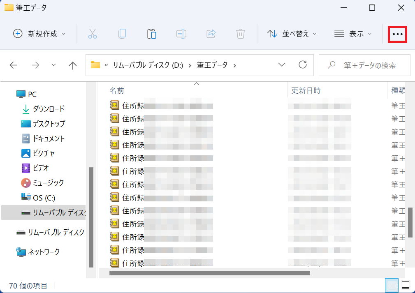This screenshot has width=415, height=293.
Task: Sort by 種類 column header
Action: click(x=398, y=90)
